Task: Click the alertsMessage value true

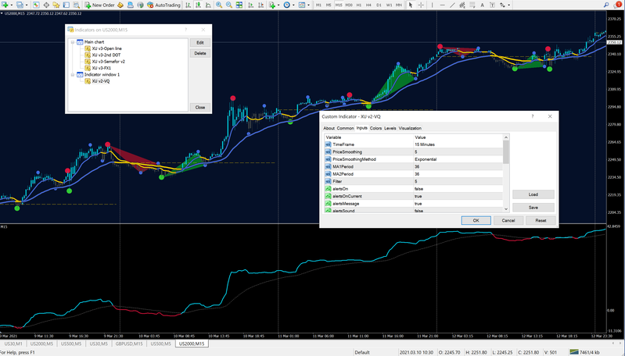Action: tap(419, 204)
